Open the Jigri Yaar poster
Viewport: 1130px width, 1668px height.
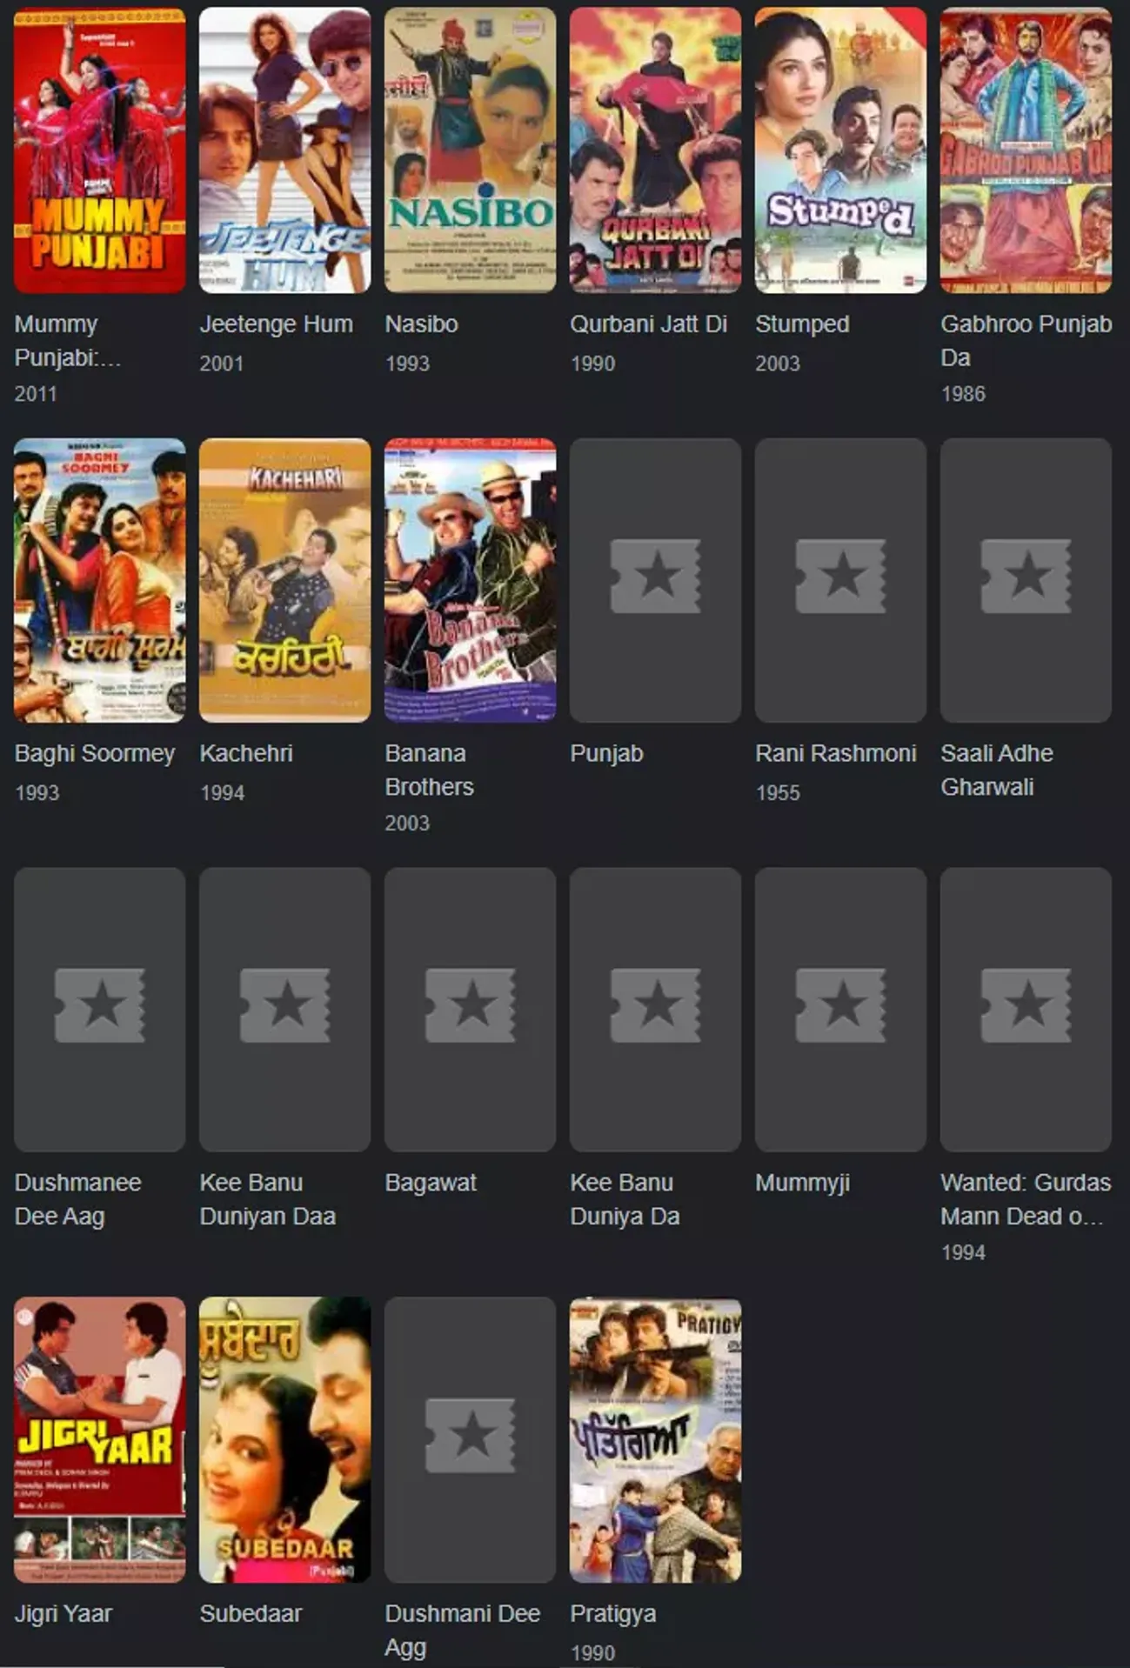pos(99,1439)
